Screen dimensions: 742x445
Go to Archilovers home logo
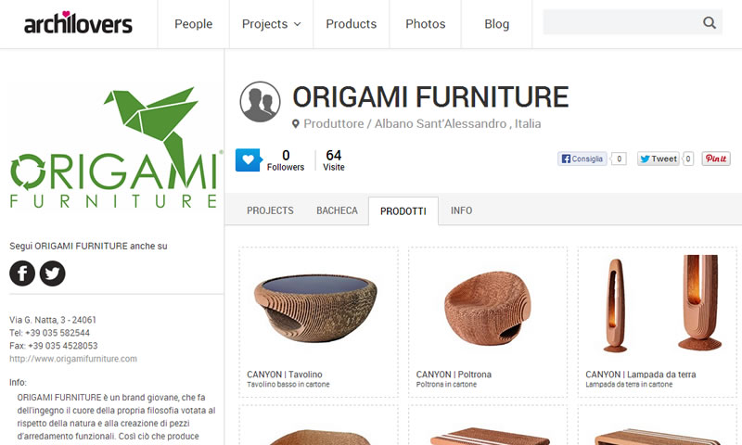(x=78, y=23)
